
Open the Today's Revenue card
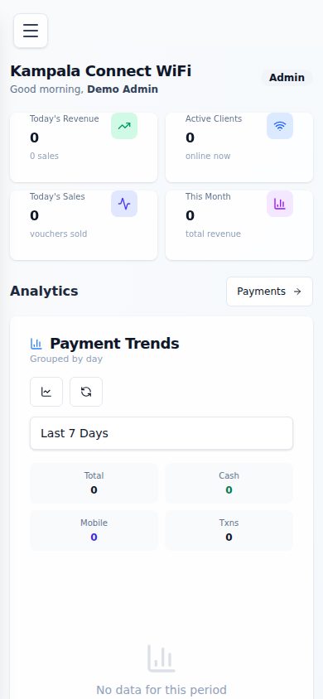[84, 147]
